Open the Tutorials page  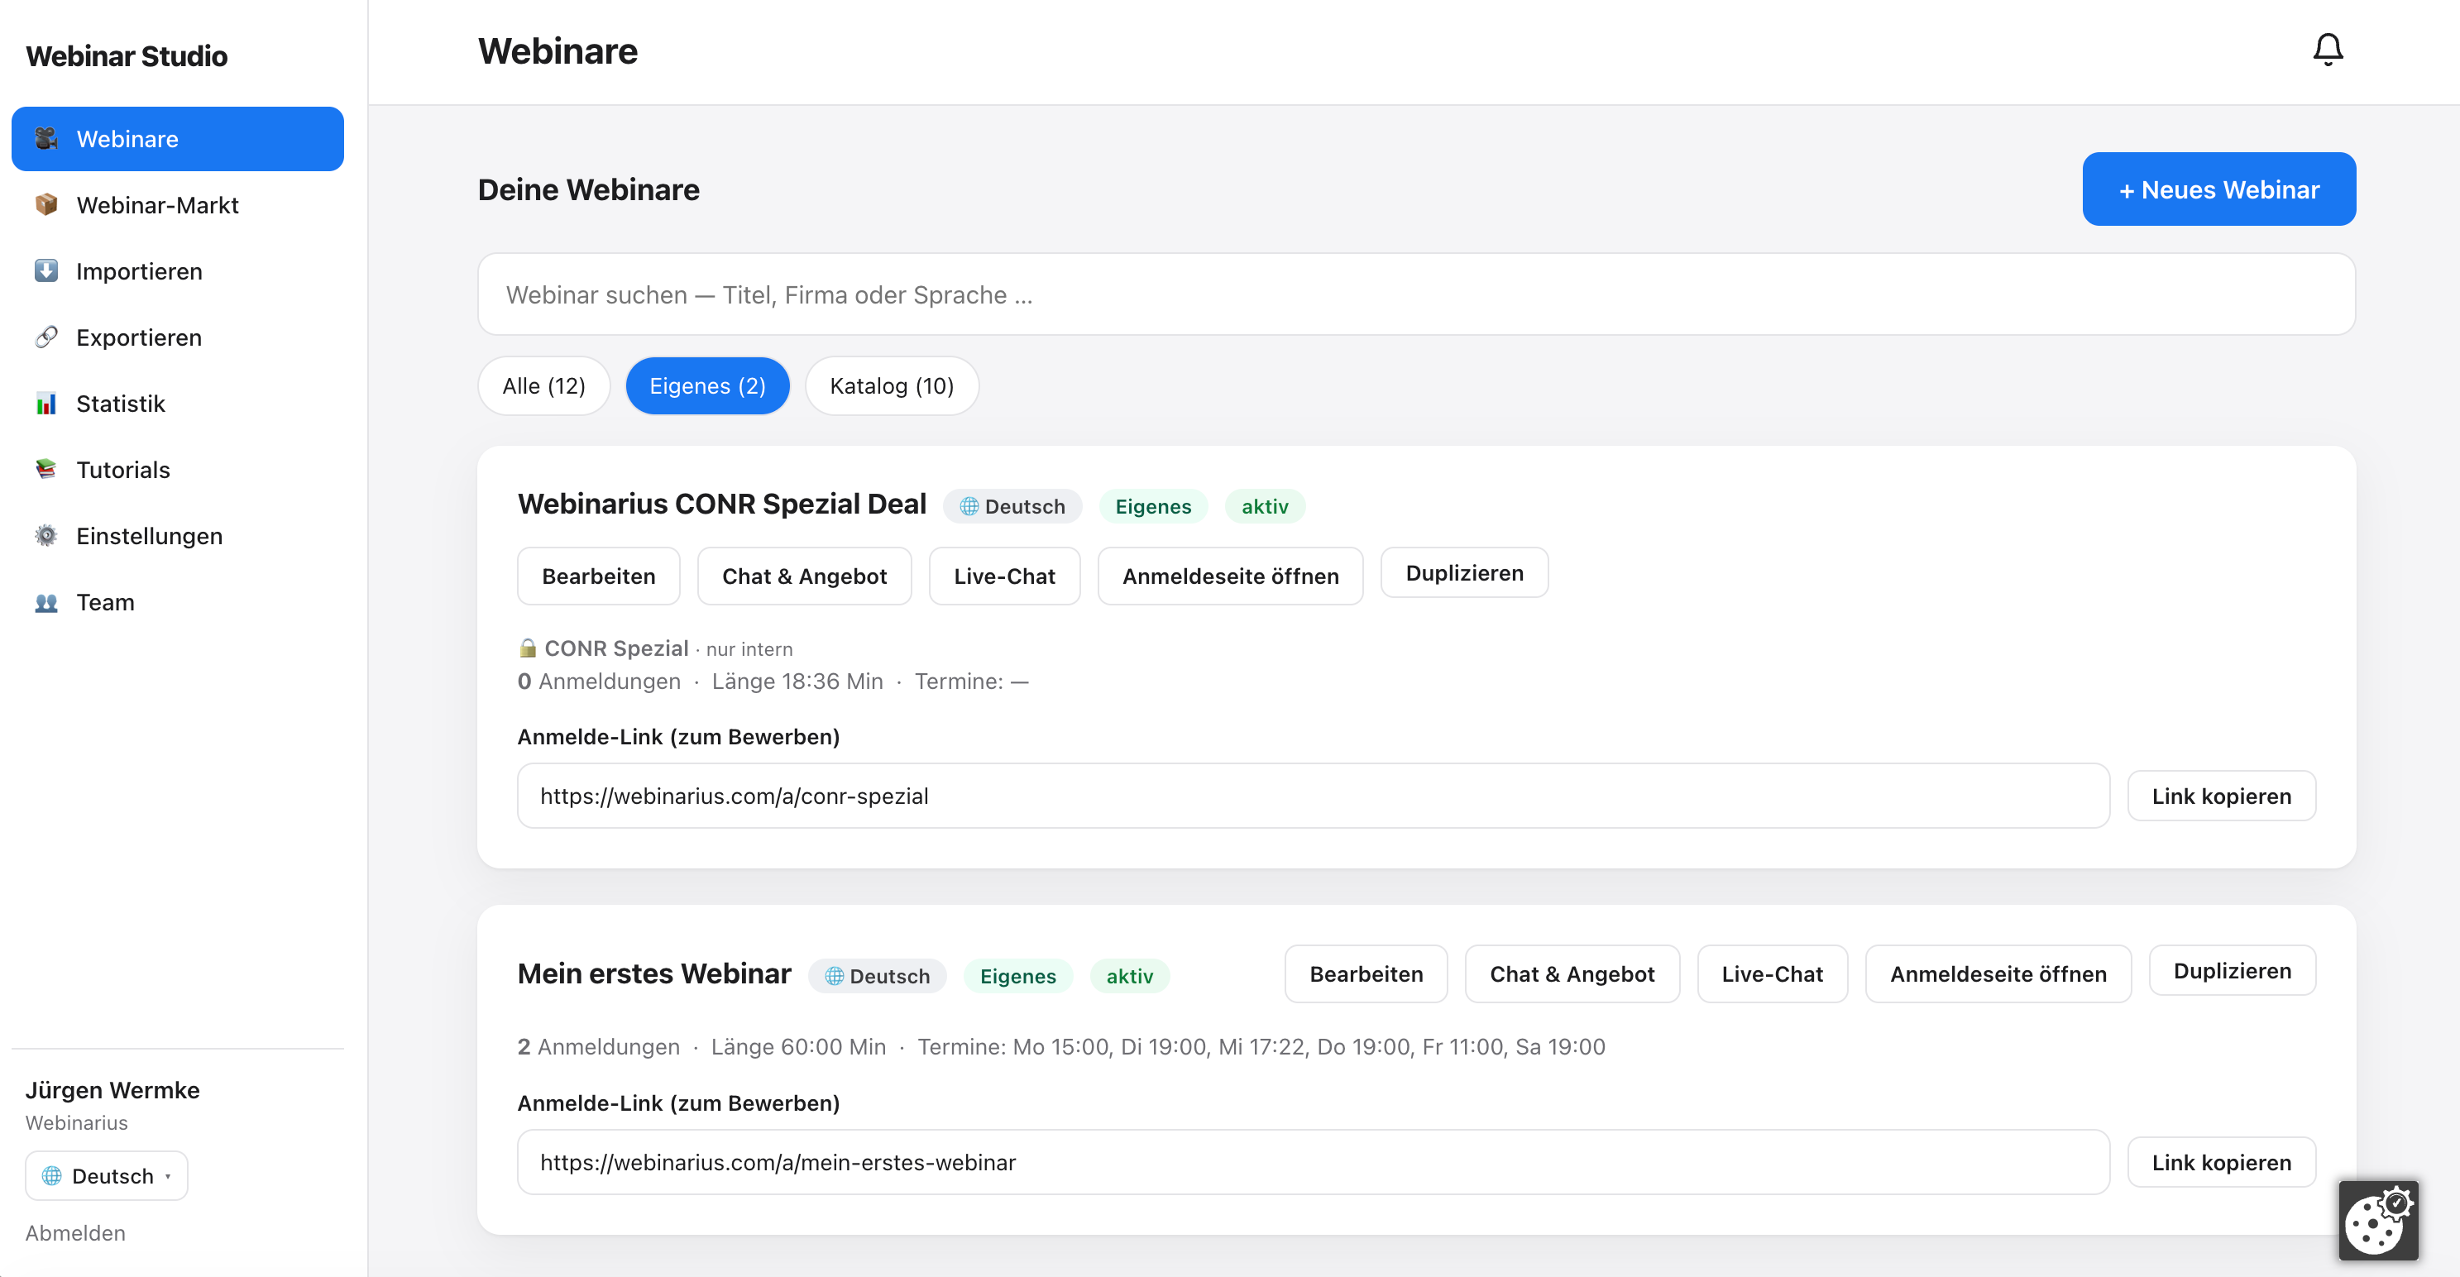178,469
